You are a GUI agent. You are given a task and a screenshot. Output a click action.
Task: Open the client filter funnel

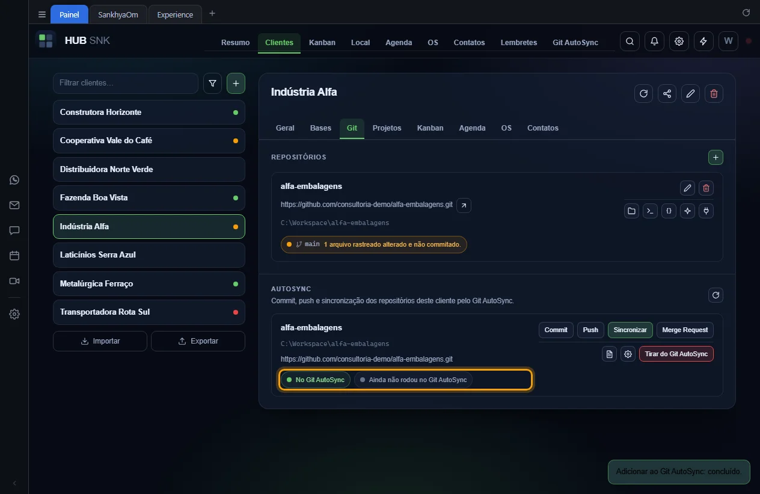213,84
